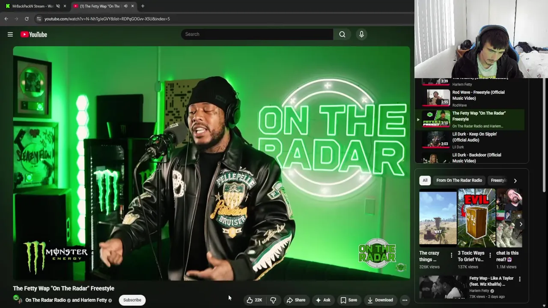
Task: Close the MrBackPackN Stream tab
Action: coord(65,6)
